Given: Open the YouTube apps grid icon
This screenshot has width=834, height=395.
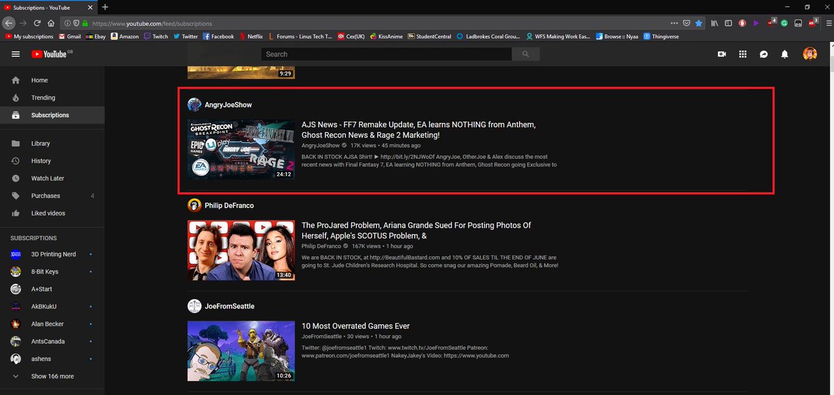Looking at the screenshot, I should pyautogui.click(x=742, y=54).
